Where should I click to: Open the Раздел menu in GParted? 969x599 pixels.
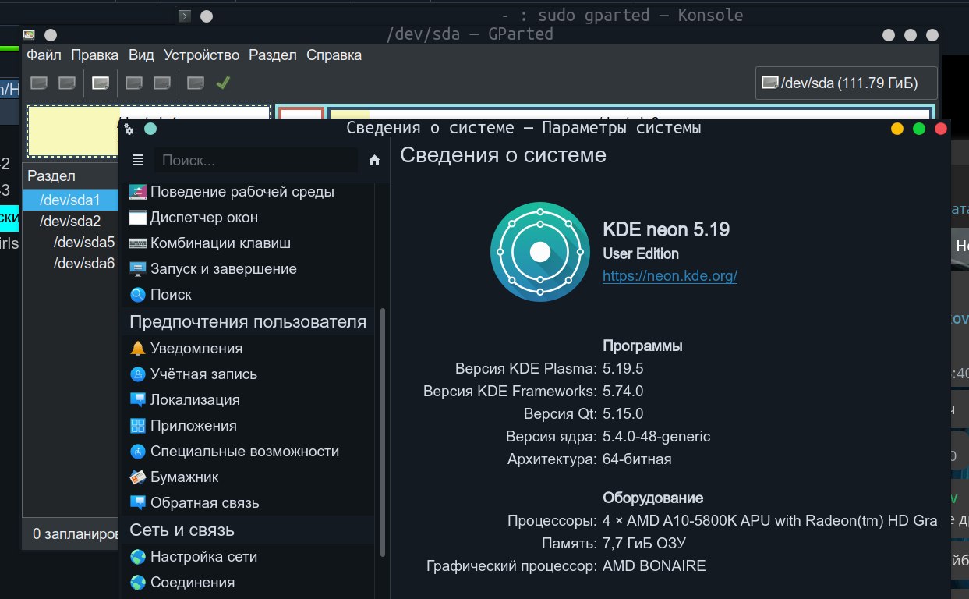pos(272,55)
